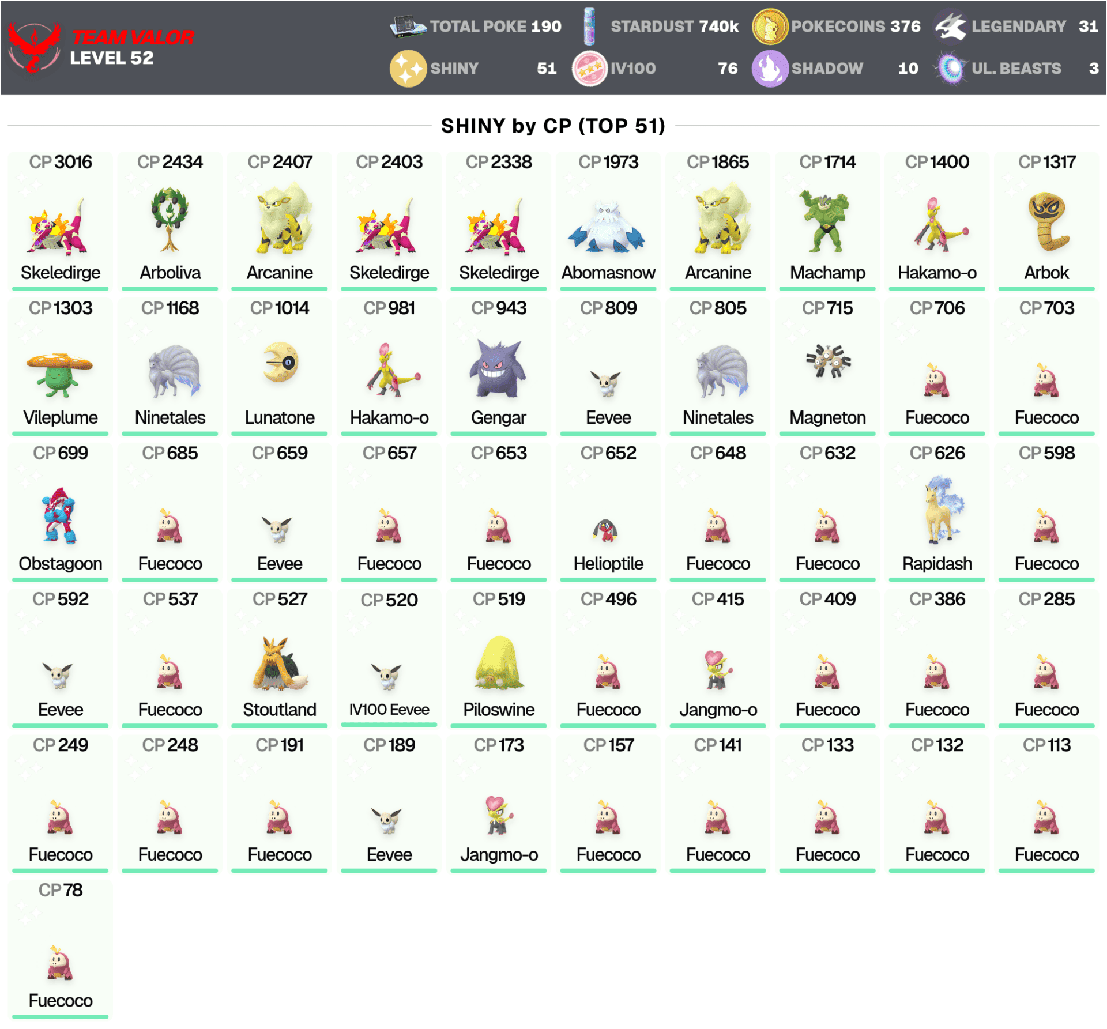
Task: Select the Vileplume sprite
Action: pyautogui.click(x=59, y=375)
